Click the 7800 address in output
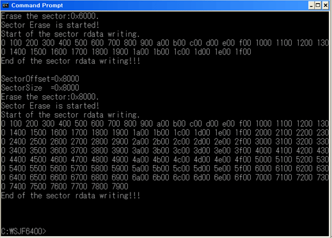 99,186
